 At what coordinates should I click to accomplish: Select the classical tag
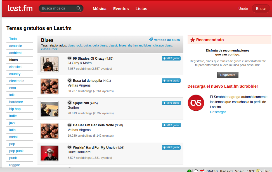pos(16,67)
